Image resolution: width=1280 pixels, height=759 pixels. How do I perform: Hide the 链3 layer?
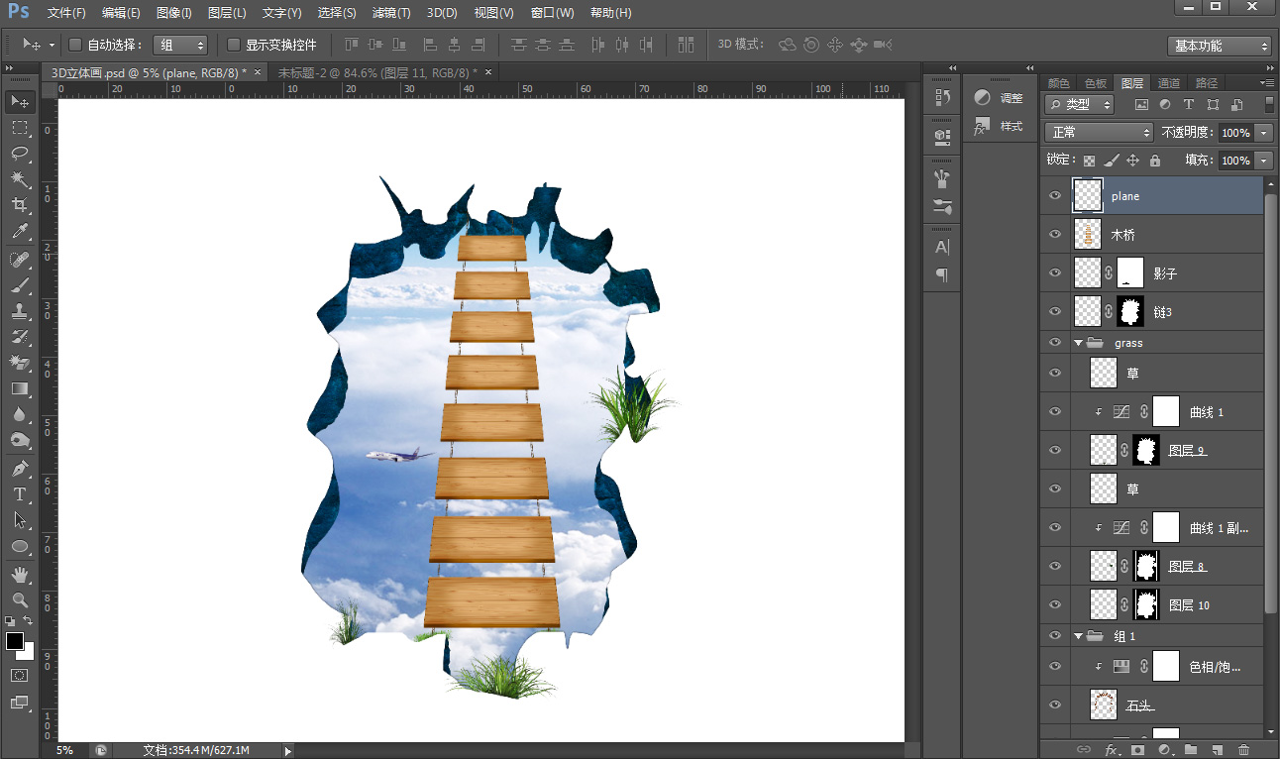[x=1055, y=312]
